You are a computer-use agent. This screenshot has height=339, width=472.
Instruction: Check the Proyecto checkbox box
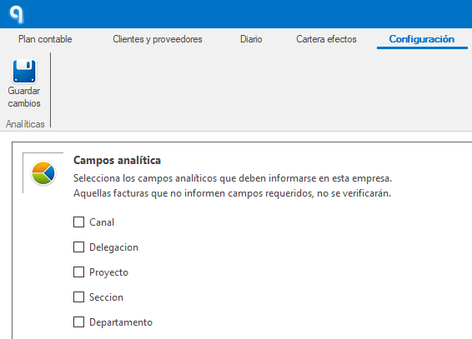coord(79,272)
